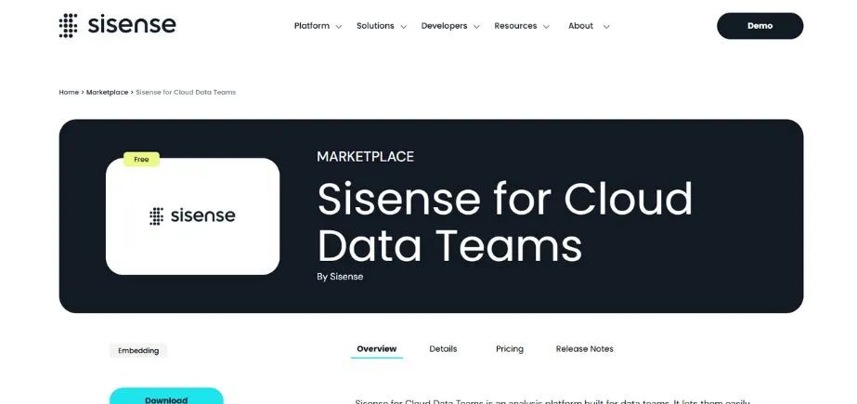Select the Embedding tag
Image resolution: width=857 pixels, height=404 pixels.
click(138, 350)
